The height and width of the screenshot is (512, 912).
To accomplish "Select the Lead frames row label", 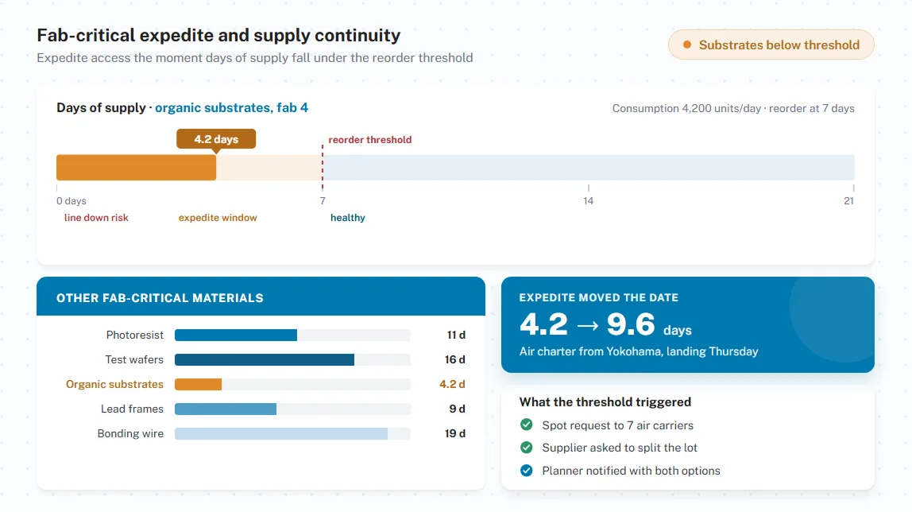I will (x=132, y=409).
